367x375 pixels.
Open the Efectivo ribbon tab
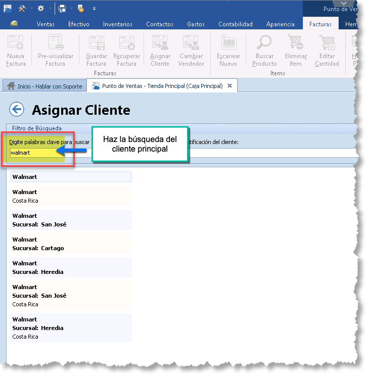[79, 24]
